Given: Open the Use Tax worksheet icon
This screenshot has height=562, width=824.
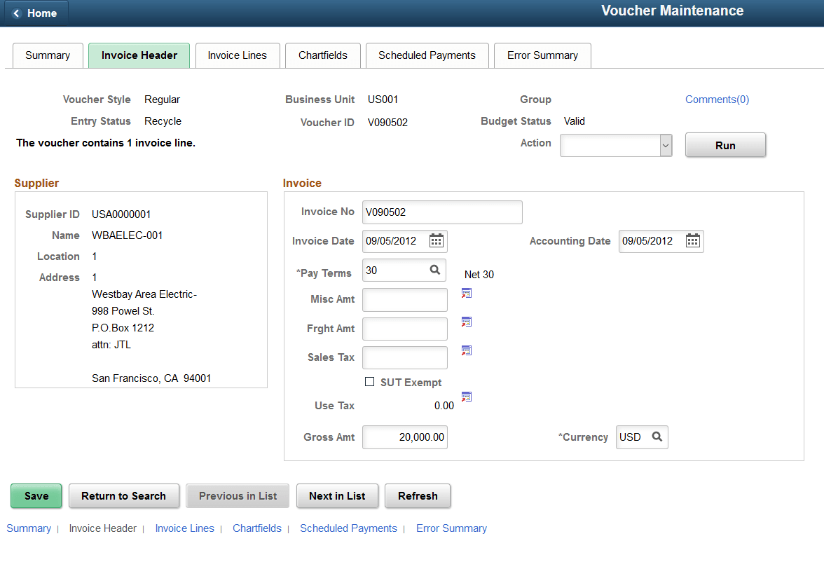Looking at the screenshot, I should pyautogui.click(x=467, y=397).
